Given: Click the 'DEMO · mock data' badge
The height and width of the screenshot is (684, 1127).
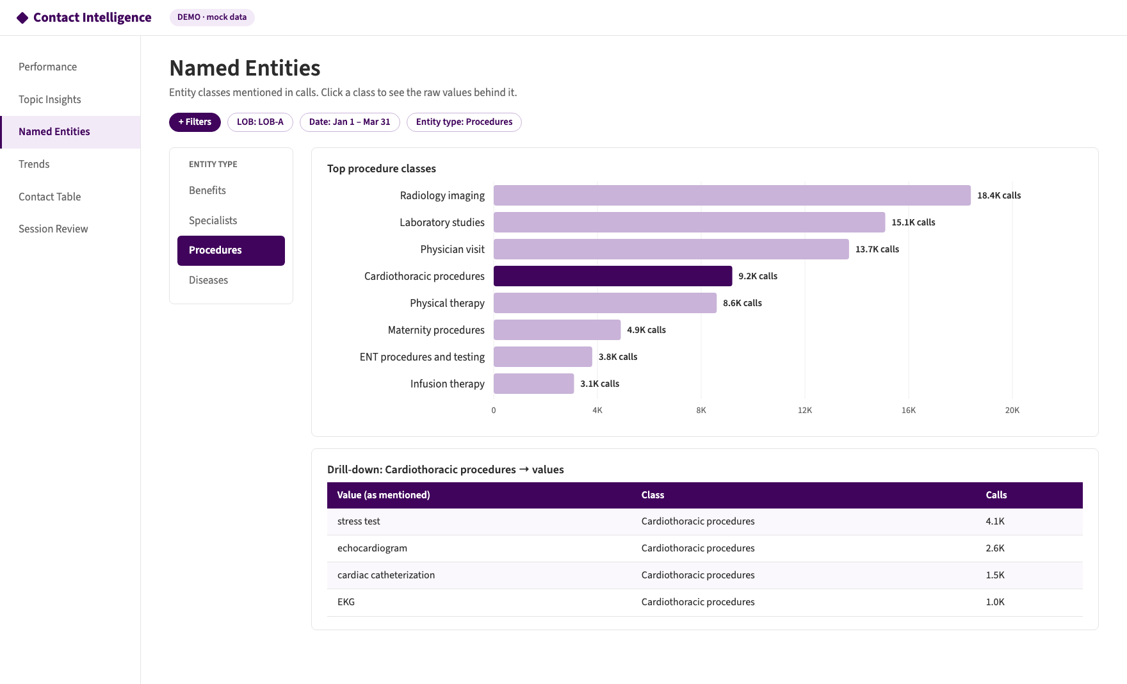Looking at the screenshot, I should 212,18.
